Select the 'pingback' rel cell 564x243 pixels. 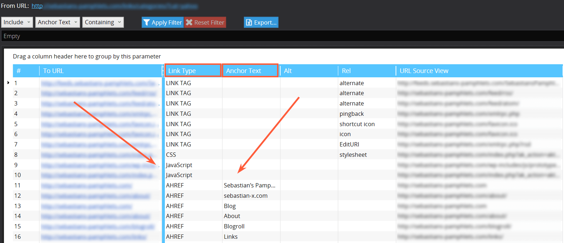tap(367, 114)
